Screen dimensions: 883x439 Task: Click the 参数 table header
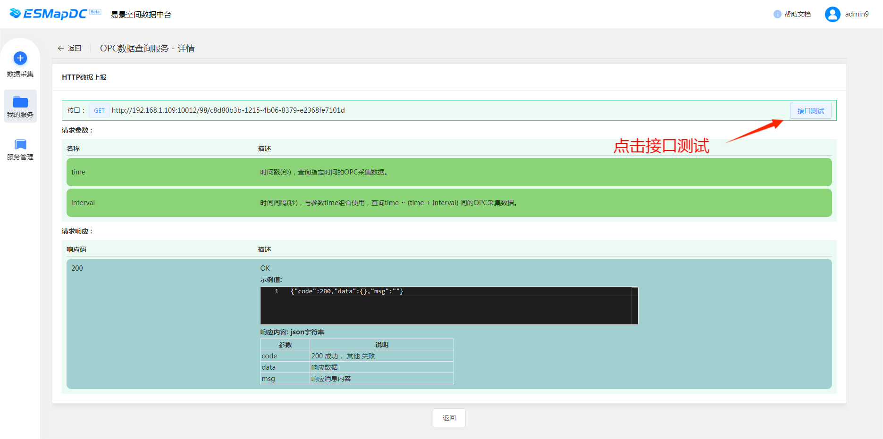click(285, 345)
